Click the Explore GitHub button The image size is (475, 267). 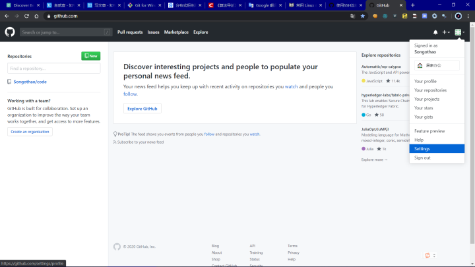click(x=142, y=108)
